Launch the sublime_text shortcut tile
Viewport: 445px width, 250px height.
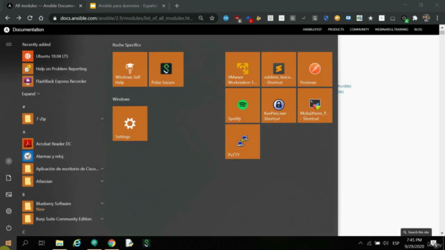[279, 69]
